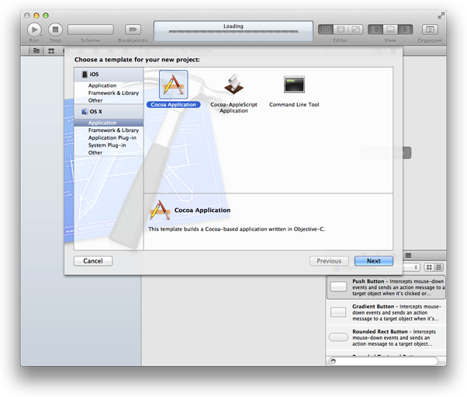This screenshot has height=397, width=467.
Task: Click the large Cocoa Application description icon
Action: coord(160,211)
